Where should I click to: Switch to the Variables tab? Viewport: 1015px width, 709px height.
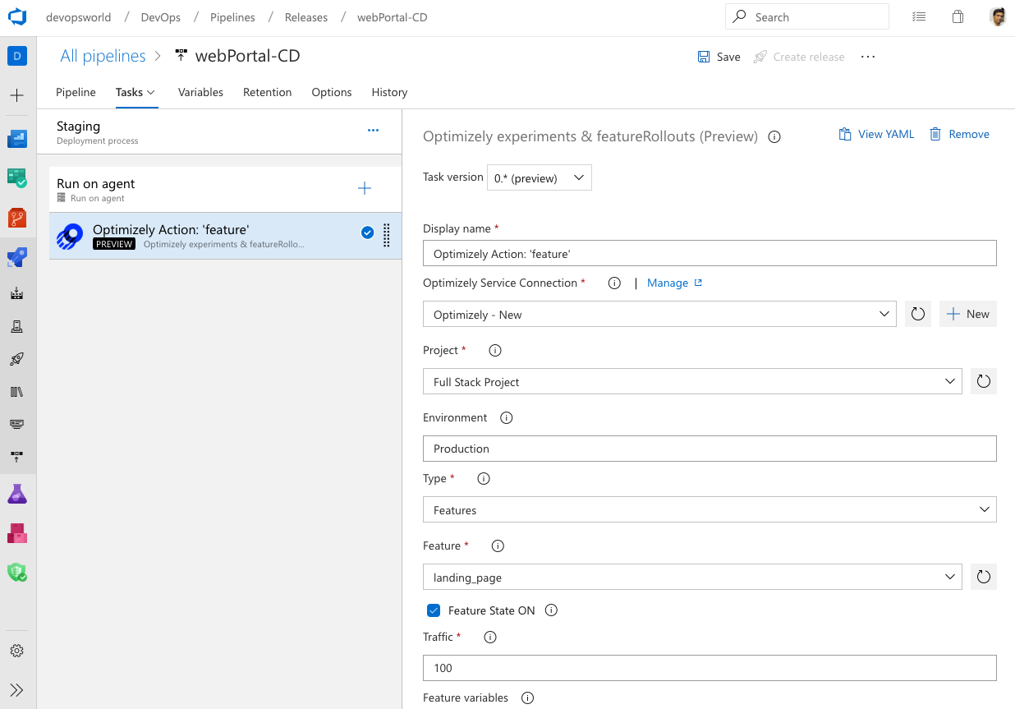(200, 93)
